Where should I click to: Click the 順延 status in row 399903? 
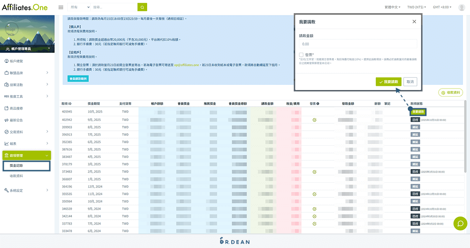[x=415, y=127]
